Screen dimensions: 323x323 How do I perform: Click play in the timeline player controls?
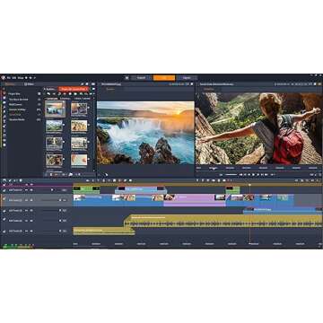(253, 174)
